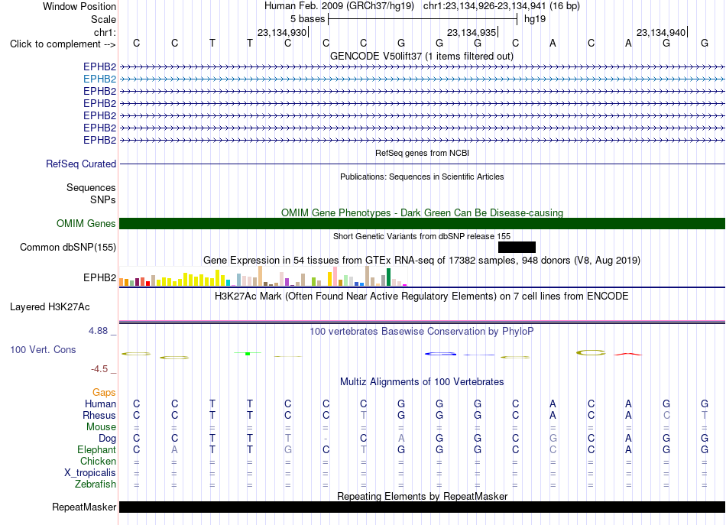Image resolution: width=726 pixels, height=525 pixels.
Task: Click 'Multiz Alignments of 100 Vertebrates' title
Action: pos(422,381)
